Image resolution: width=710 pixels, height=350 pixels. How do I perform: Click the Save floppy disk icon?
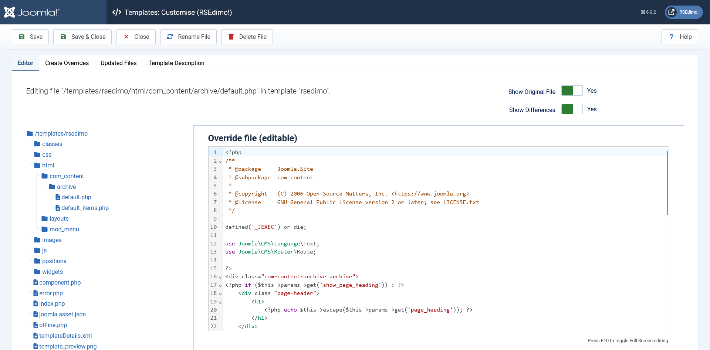(22, 37)
